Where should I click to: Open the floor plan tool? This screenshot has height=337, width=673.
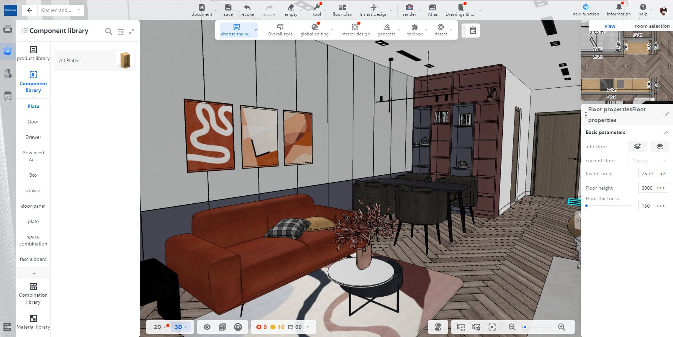pos(342,7)
